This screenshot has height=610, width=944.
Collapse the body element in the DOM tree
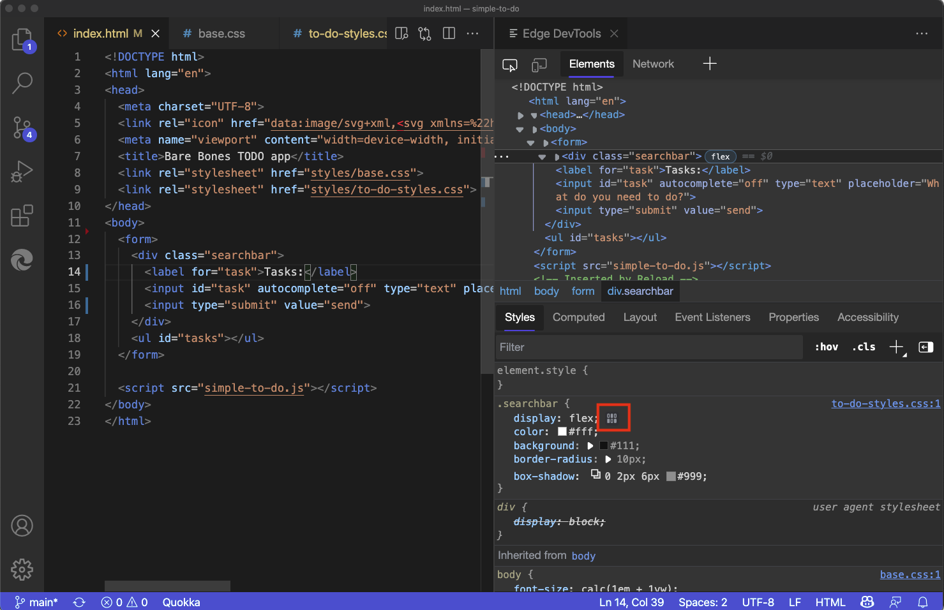point(520,128)
